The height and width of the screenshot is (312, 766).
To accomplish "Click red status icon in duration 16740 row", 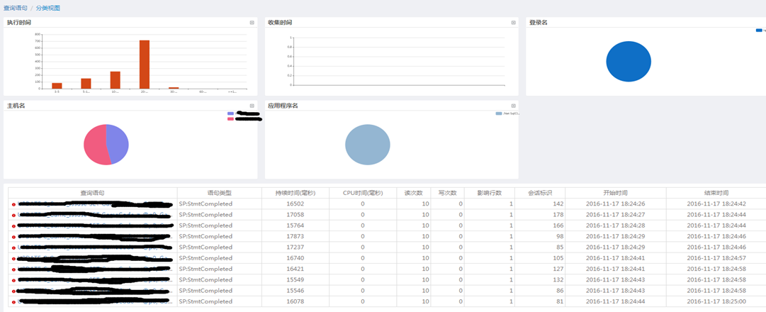I will point(13,258).
